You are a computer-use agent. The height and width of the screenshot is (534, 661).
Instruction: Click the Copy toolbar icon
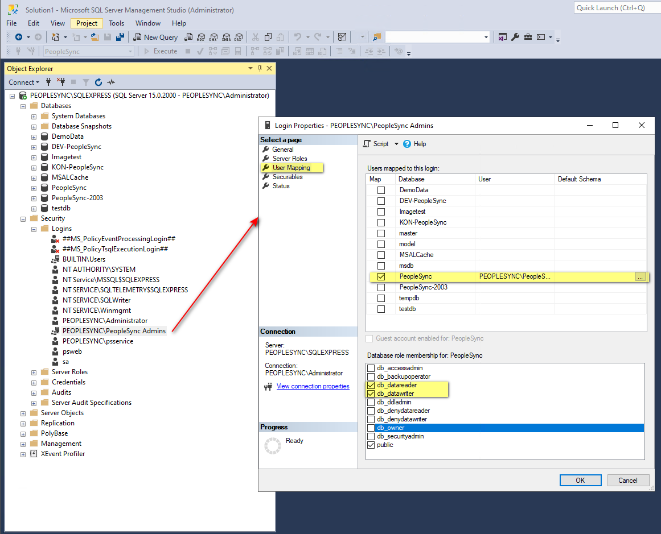point(268,37)
